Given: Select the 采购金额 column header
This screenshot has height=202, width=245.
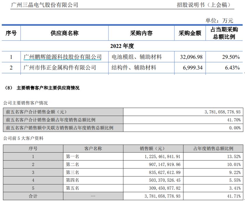Looking at the screenshot, I should point(190,33).
